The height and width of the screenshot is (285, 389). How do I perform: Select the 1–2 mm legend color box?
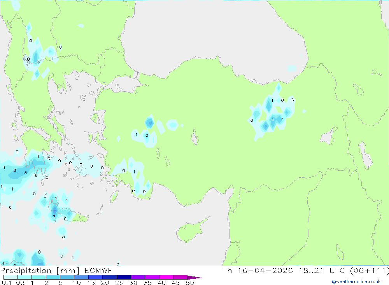click(39, 277)
